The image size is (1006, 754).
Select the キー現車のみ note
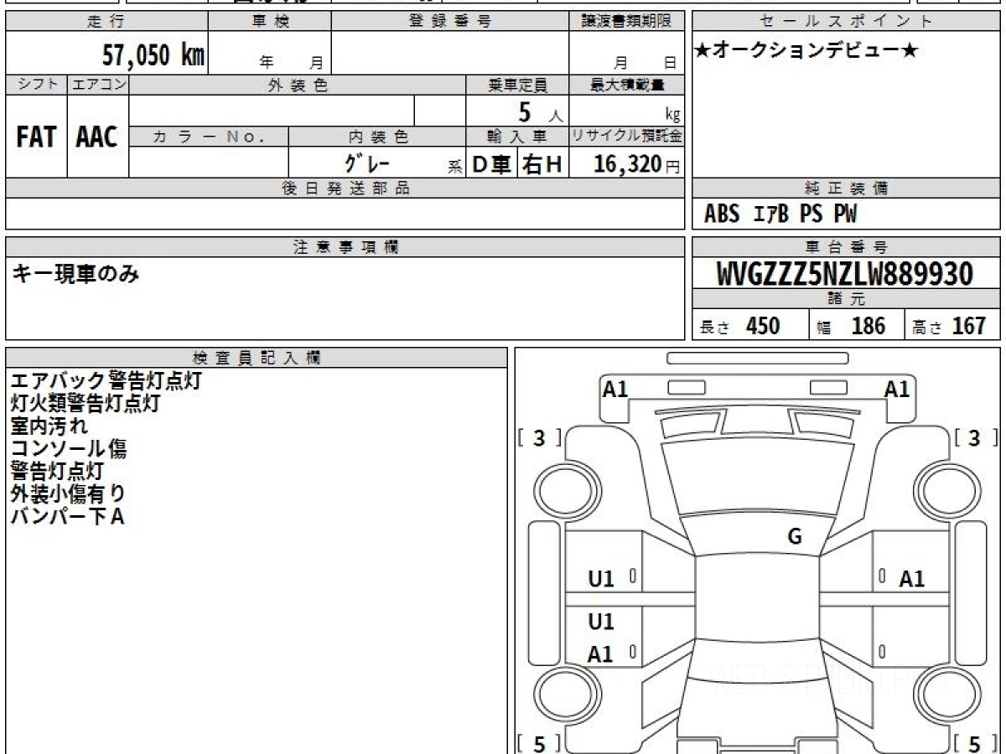(76, 273)
